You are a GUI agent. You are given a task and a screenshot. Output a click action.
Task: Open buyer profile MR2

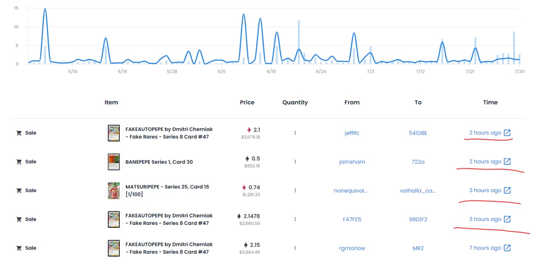click(x=418, y=248)
